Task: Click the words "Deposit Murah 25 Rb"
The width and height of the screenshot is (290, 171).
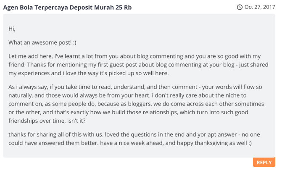Action: [100, 8]
